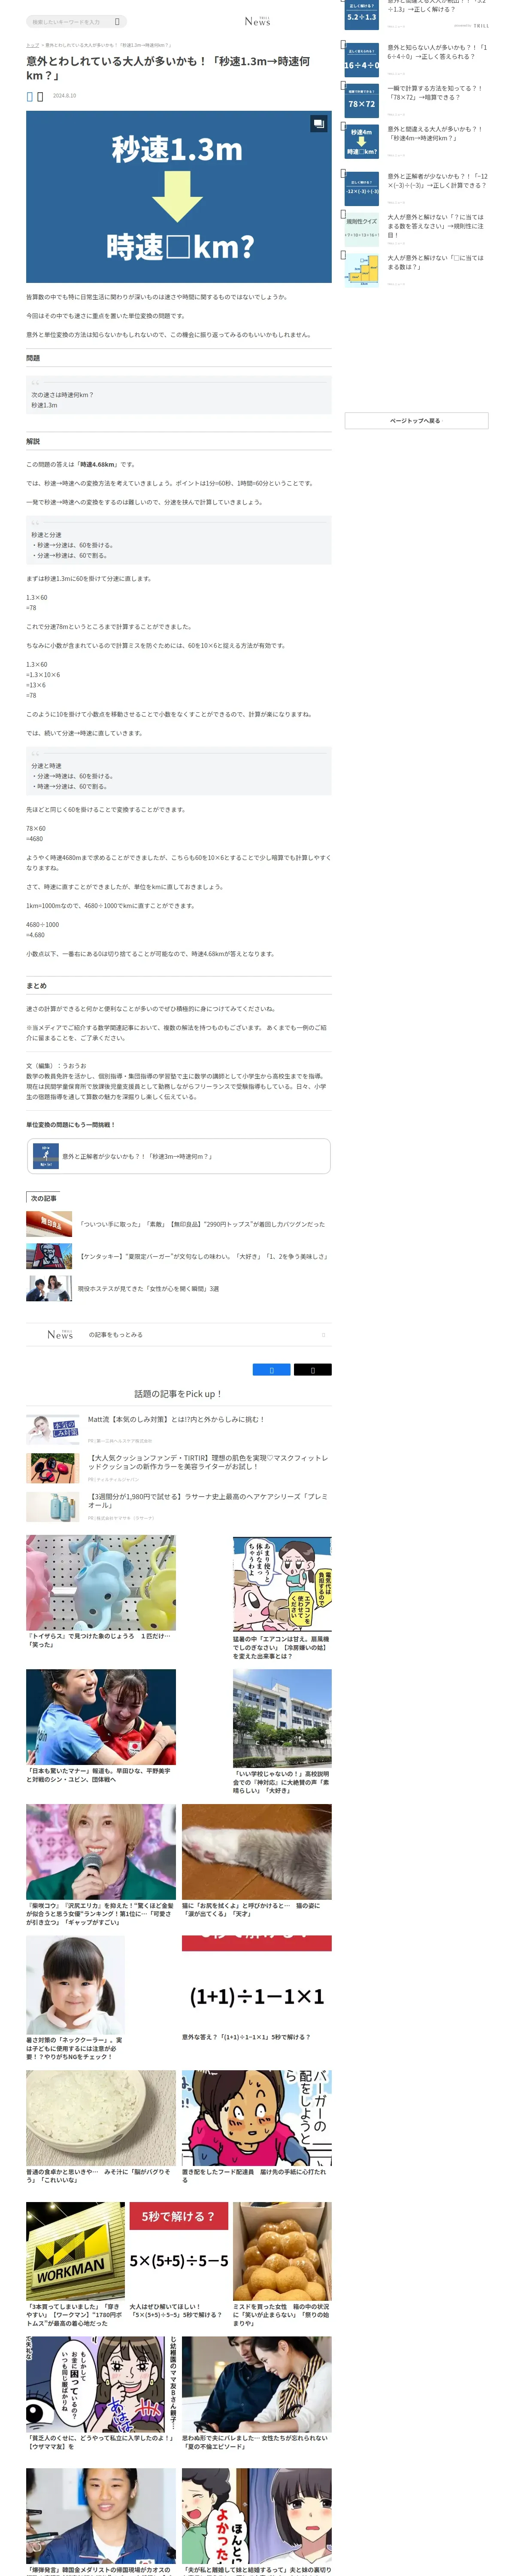Click の記事をもっとみる link
The image size is (515, 2576).
115,1334
